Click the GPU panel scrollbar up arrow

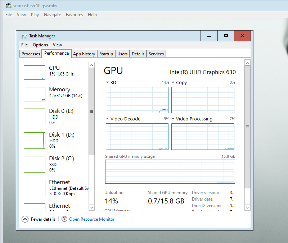click(x=247, y=63)
